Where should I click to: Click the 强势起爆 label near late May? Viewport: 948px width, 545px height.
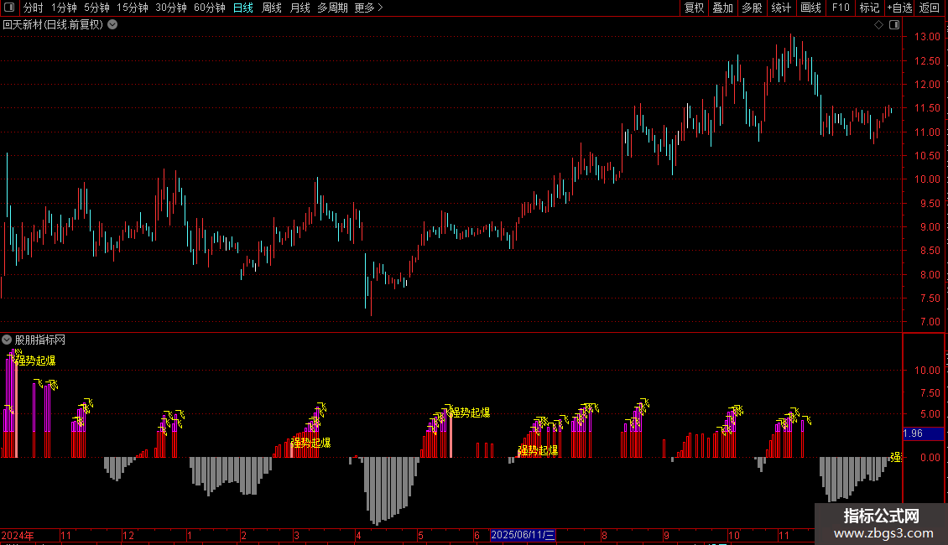(x=471, y=413)
